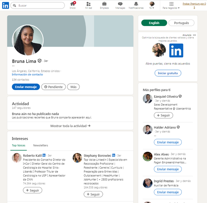Viewport: 207px width, 203px height.
Task: Click verification shield beside Bruna Lima
Action: pos(40,61)
